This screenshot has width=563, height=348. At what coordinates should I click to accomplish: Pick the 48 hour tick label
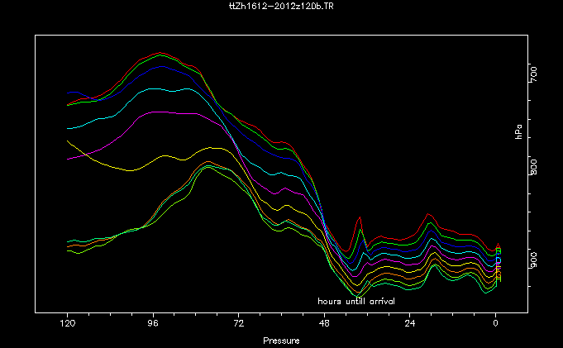[x=324, y=323]
